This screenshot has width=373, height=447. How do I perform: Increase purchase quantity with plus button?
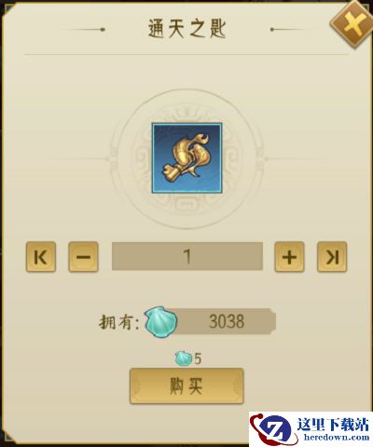[289, 257]
